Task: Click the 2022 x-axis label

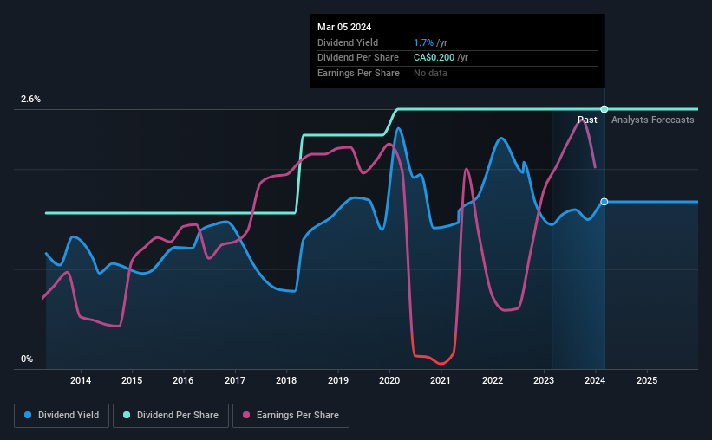Action: [x=493, y=380]
